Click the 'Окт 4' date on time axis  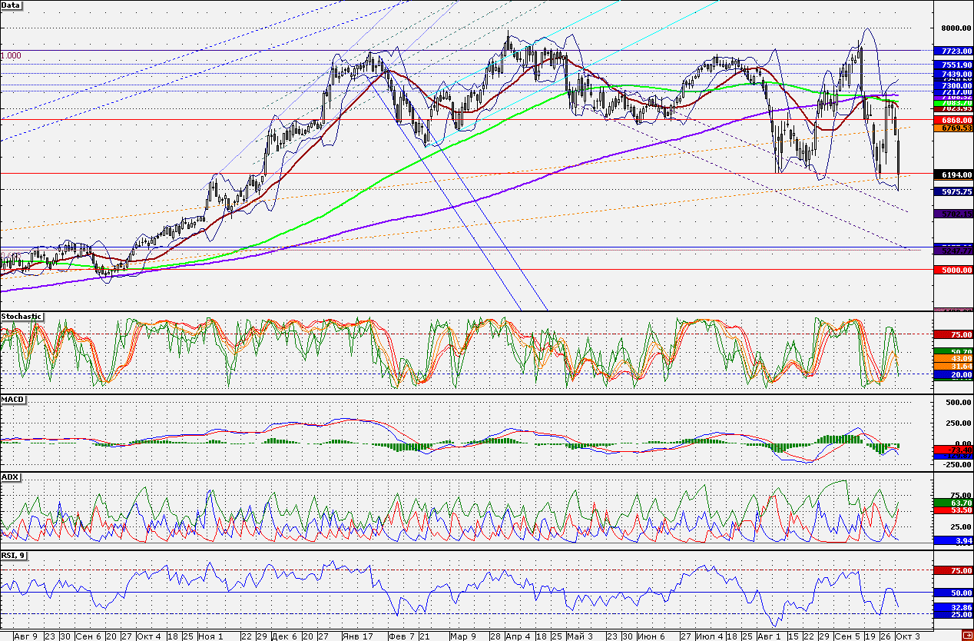(x=149, y=636)
